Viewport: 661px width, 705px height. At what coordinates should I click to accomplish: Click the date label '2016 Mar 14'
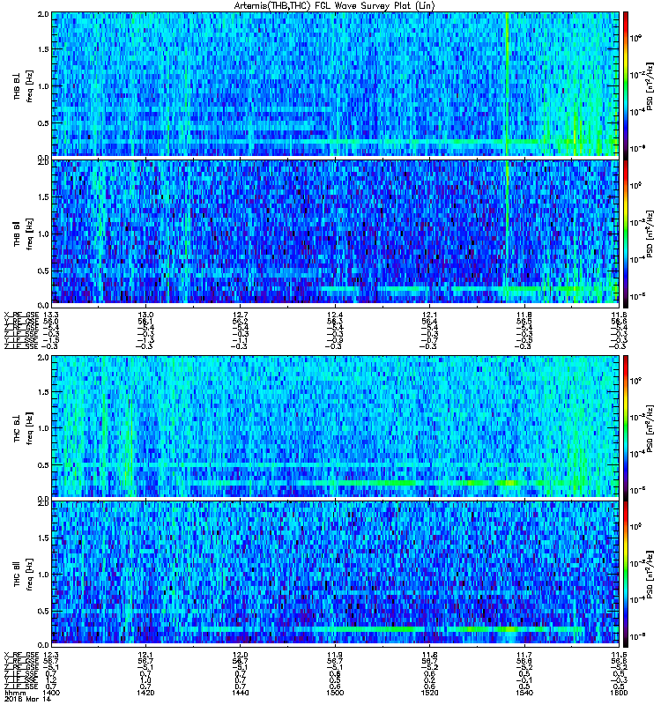(x=27, y=699)
